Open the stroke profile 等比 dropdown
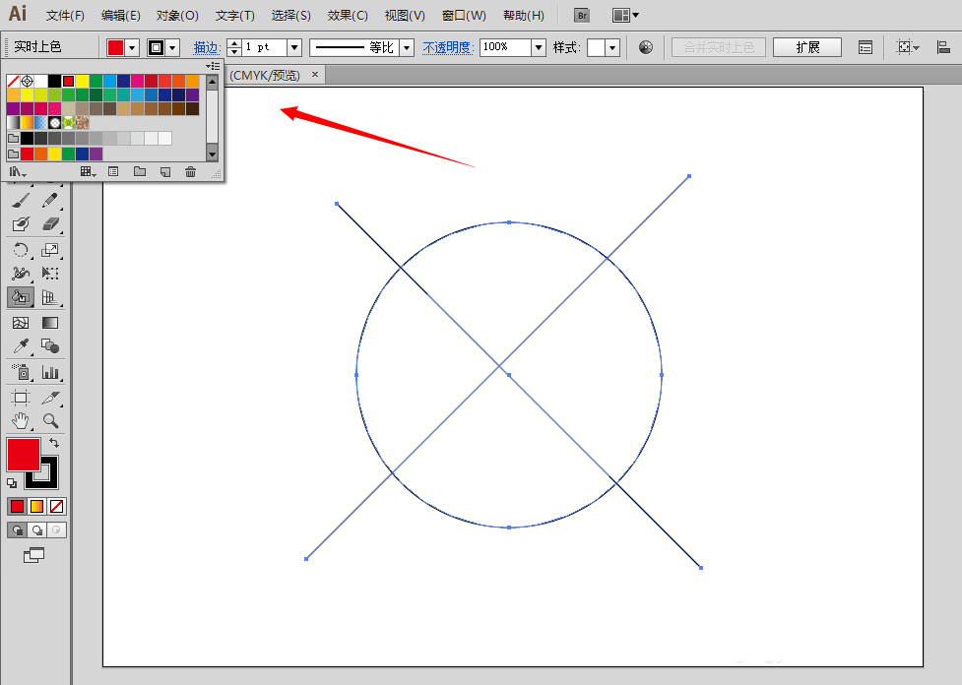 [407, 47]
